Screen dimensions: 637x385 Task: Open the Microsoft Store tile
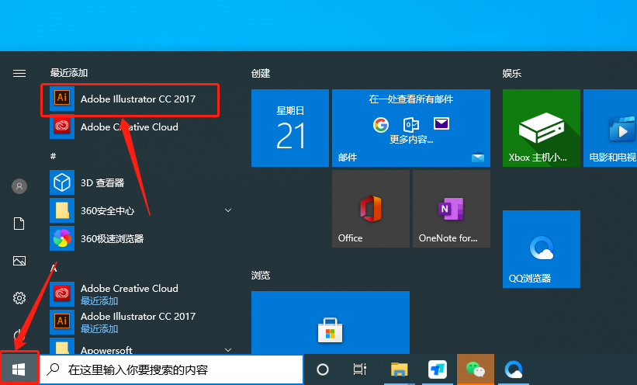(x=331, y=322)
